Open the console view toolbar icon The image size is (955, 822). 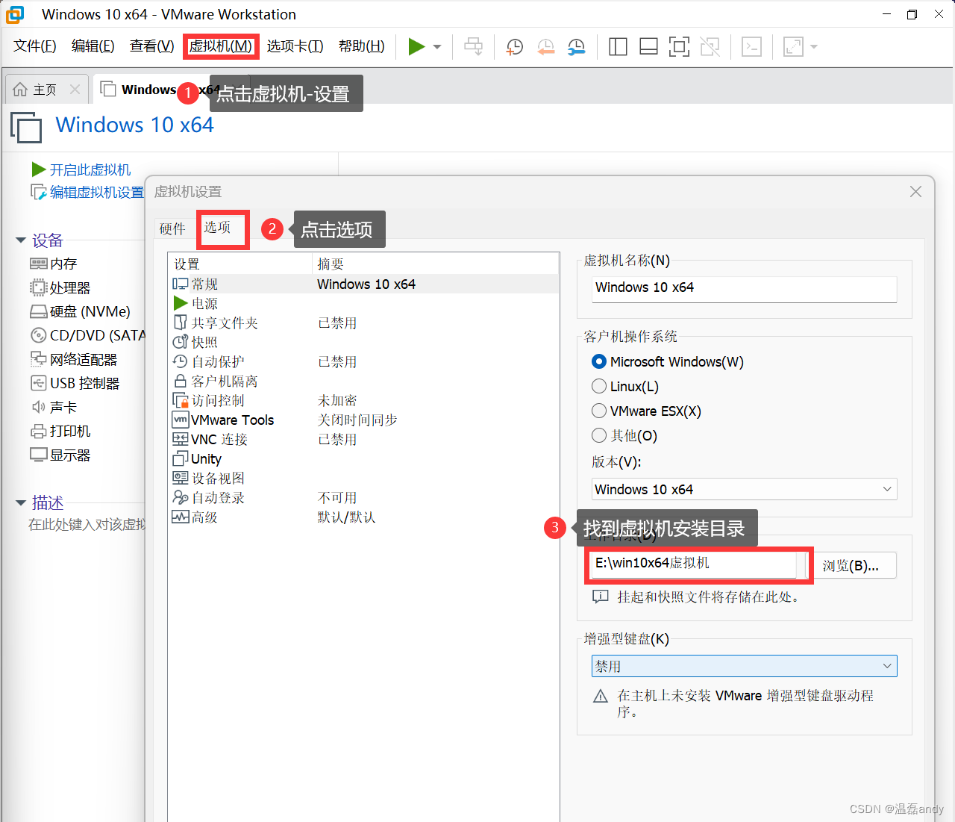752,47
